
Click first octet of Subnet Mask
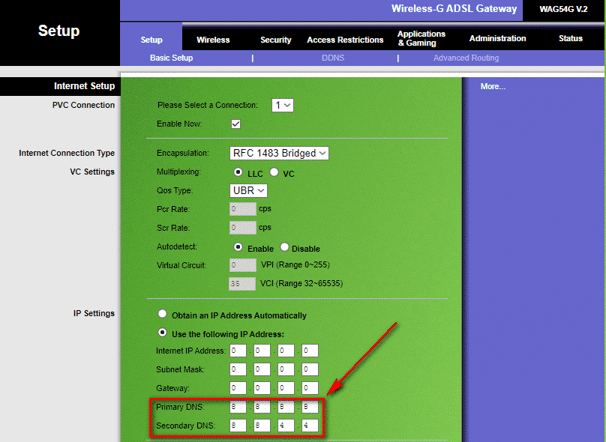238,369
